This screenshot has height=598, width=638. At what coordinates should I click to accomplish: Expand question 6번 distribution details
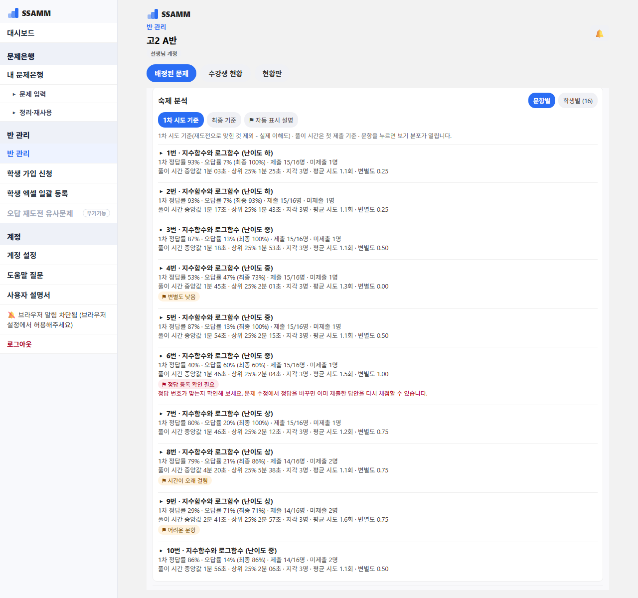tap(216, 356)
